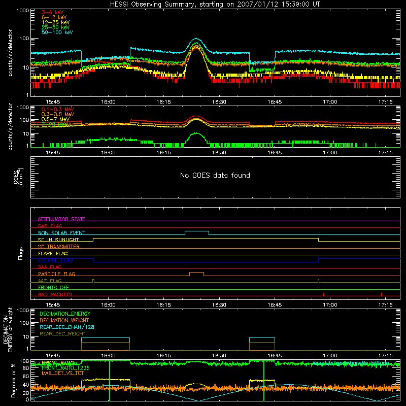Click the PARTICLE_FLAG label
The image size is (406, 406).
57,274
